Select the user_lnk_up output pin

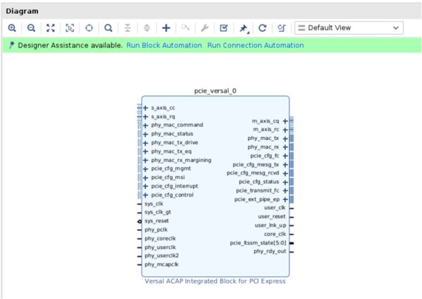(x=270, y=225)
